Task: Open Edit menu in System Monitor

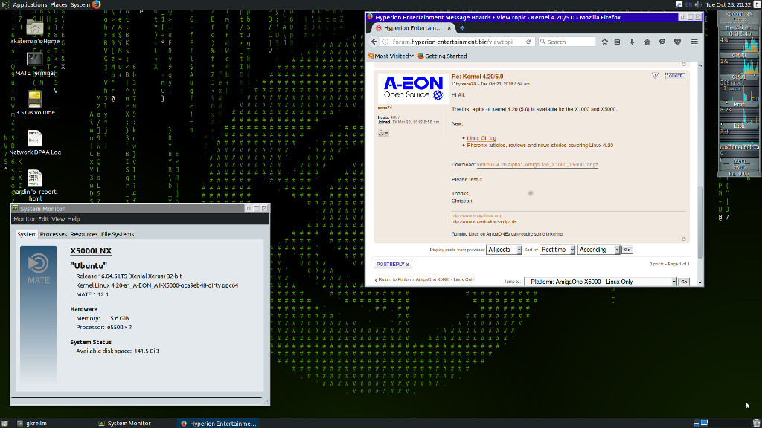Action: 44,219
